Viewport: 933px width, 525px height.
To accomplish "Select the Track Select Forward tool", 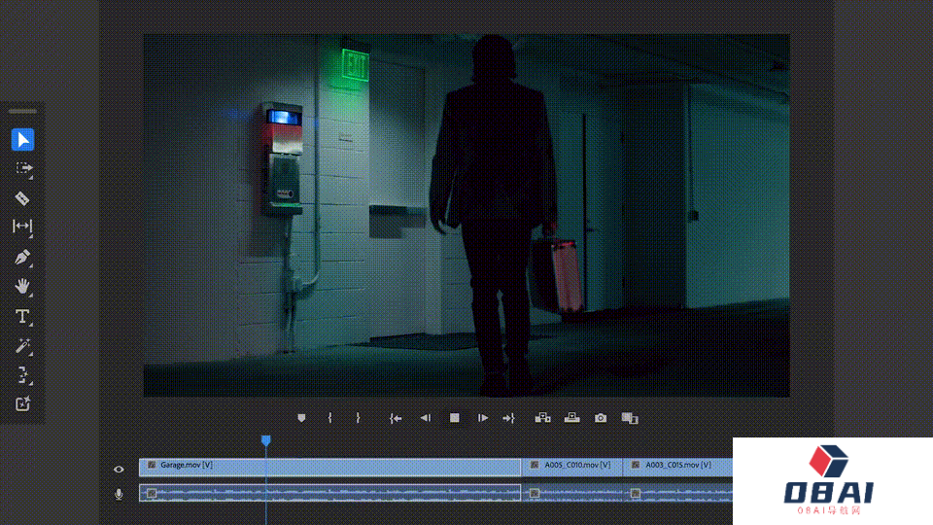I will click(22, 168).
